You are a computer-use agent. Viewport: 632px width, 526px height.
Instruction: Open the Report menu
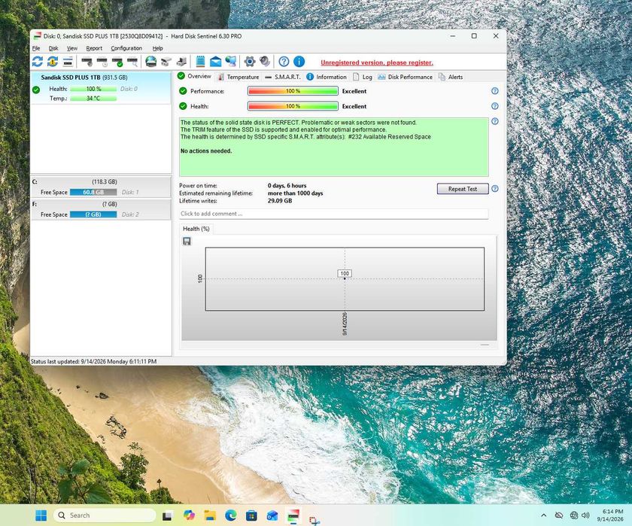click(94, 48)
